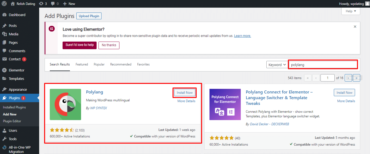
Task: Click the Comments icon in sidebar
Action: coord(4,51)
